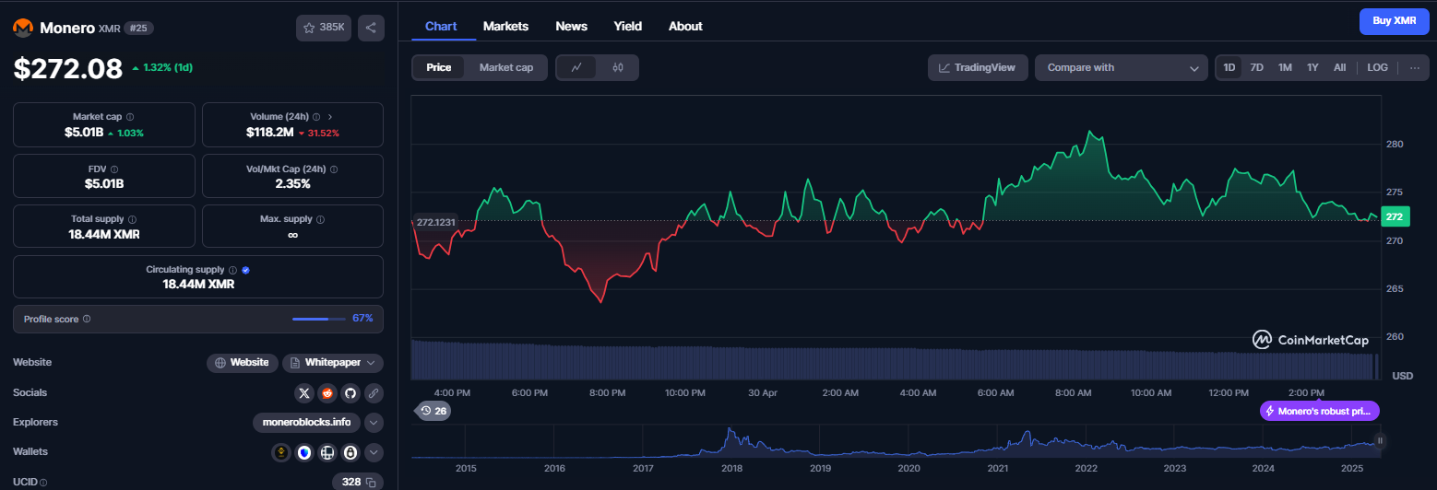Click the 26 events history badge
The image size is (1437, 490).
[433, 411]
